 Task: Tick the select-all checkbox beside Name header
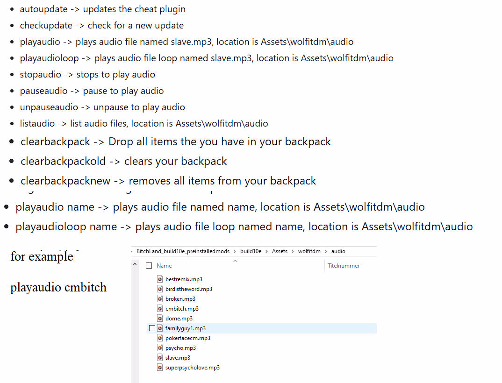point(149,266)
